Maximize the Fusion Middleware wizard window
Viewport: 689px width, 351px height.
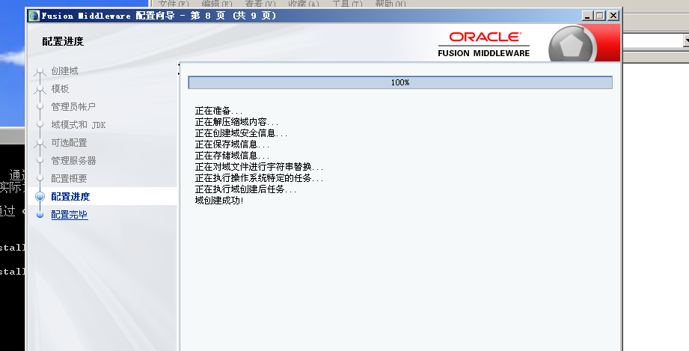click(x=600, y=16)
